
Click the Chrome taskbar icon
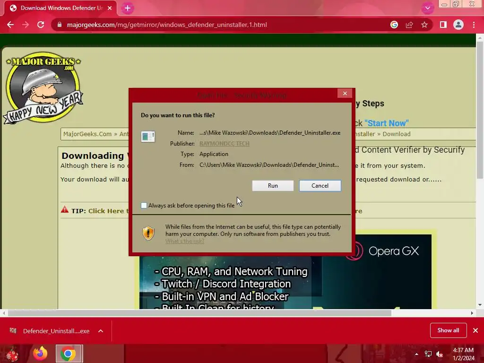coord(69,354)
